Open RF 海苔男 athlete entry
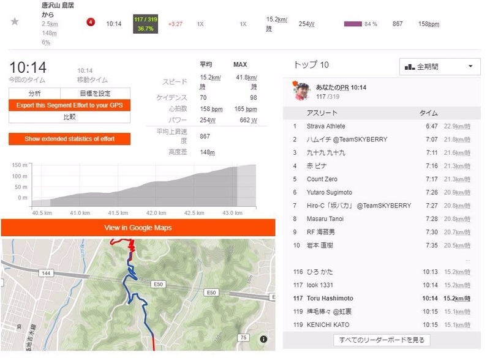This screenshot has width=490, height=358. [320, 232]
